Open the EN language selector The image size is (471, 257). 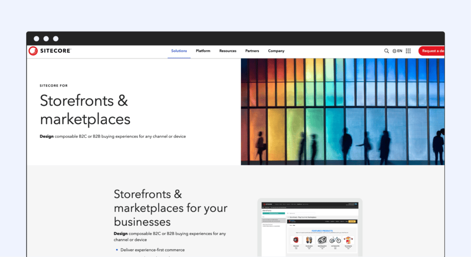click(400, 51)
